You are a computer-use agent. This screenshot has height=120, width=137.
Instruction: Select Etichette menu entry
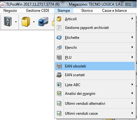pos(95,38)
